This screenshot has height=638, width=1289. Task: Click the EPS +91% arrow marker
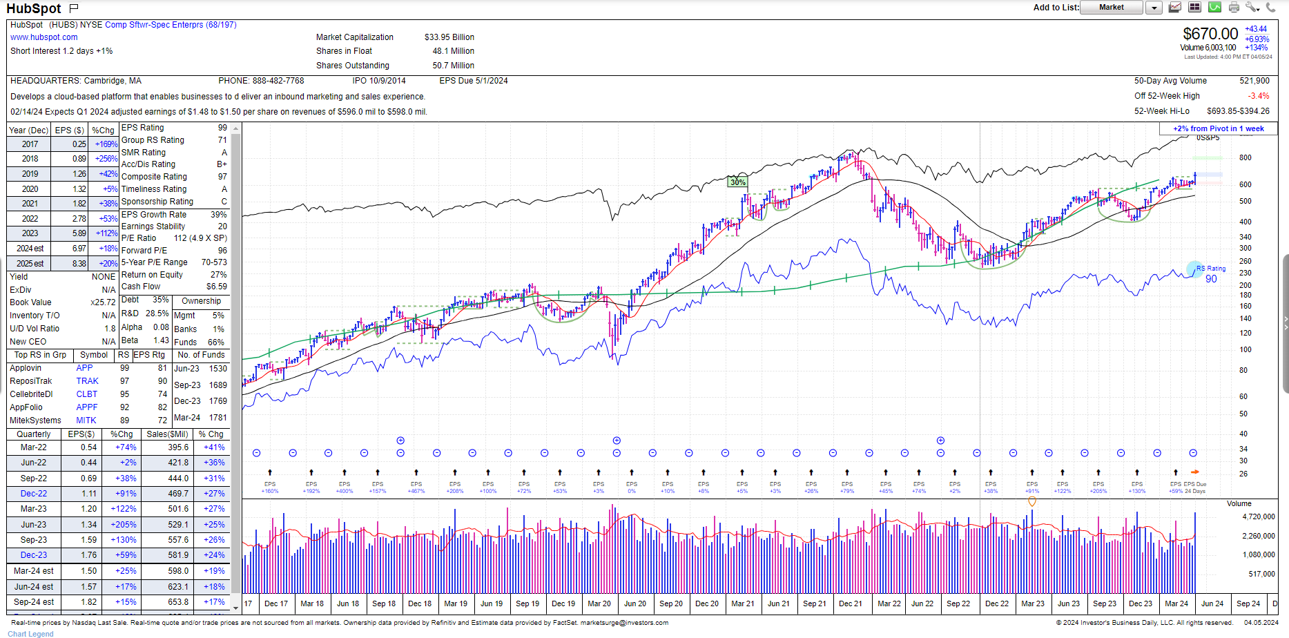pyautogui.click(x=1032, y=473)
